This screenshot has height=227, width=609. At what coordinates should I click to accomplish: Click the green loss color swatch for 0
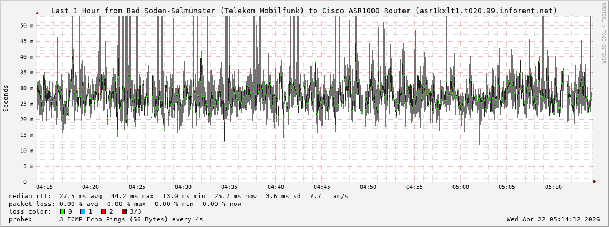(x=62, y=211)
